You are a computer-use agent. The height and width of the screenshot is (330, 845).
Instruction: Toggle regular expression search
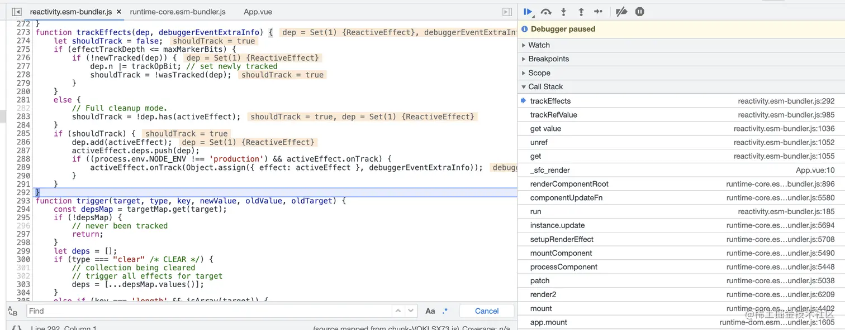point(445,311)
